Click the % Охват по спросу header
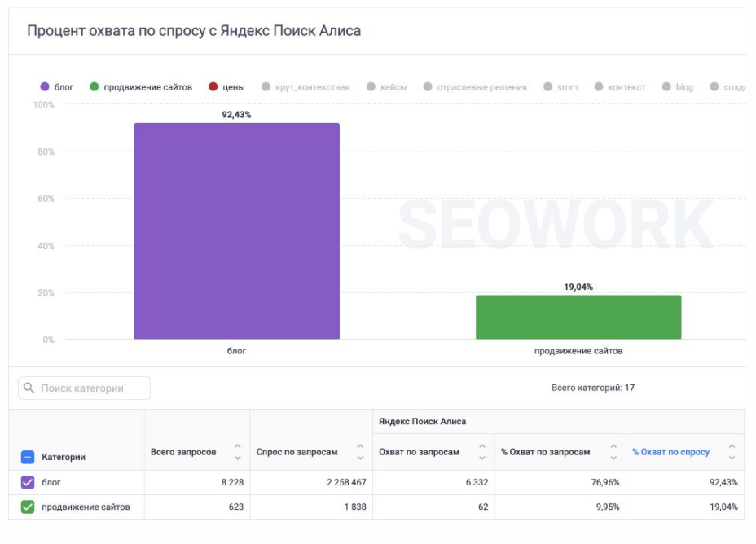This screenshot has width=756, height=544. [x=670, y=452]
